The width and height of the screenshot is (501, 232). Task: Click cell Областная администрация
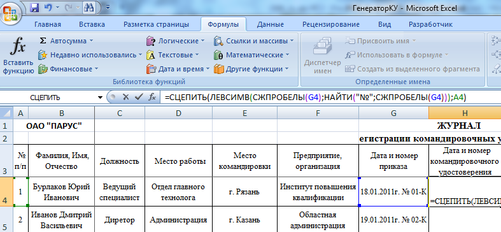click(318, 219)
